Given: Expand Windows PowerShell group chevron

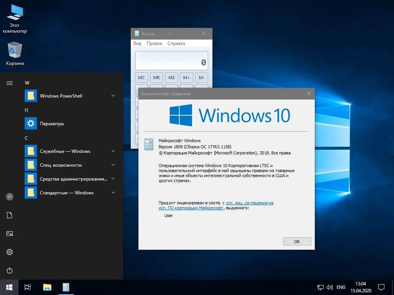Looking at the screenshot, I should [x=113, y=96].
